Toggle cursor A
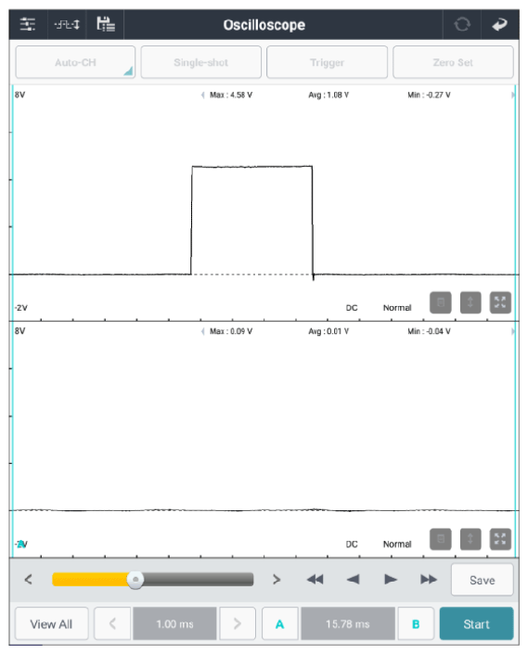This screenshot has height=654, width=528. (x=280, y=623)
